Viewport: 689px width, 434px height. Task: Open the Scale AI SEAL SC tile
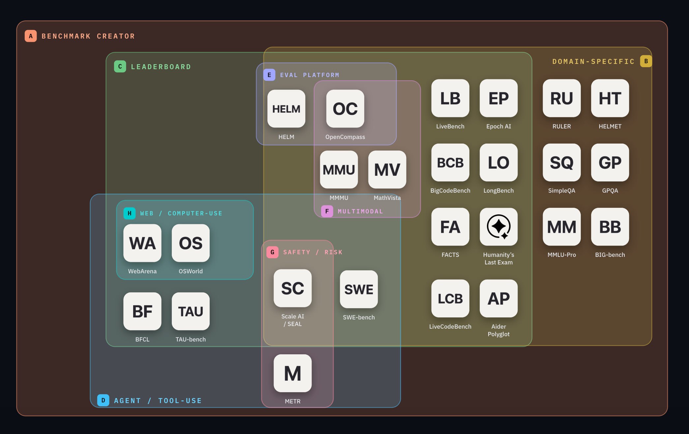(x=293, y=288)
